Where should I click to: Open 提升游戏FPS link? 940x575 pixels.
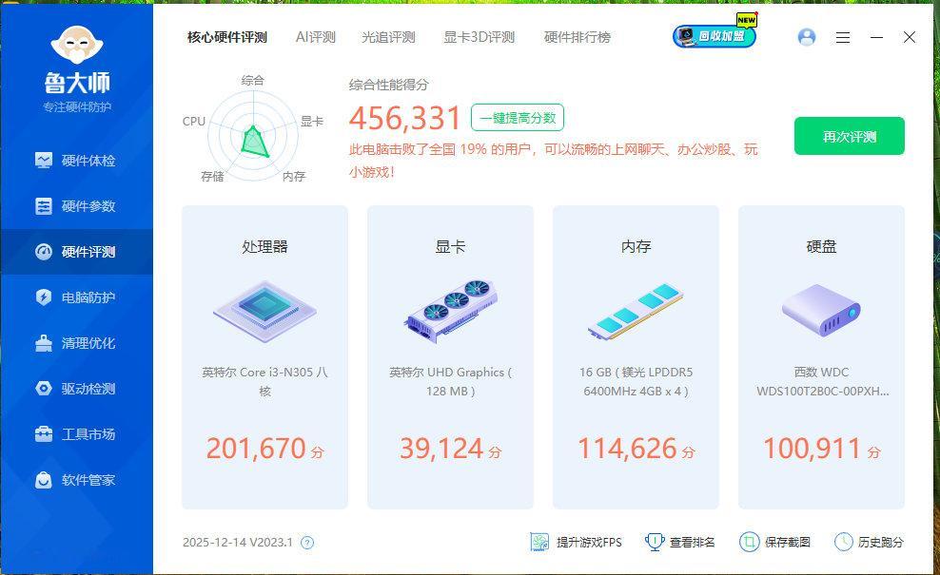[589, 542]
